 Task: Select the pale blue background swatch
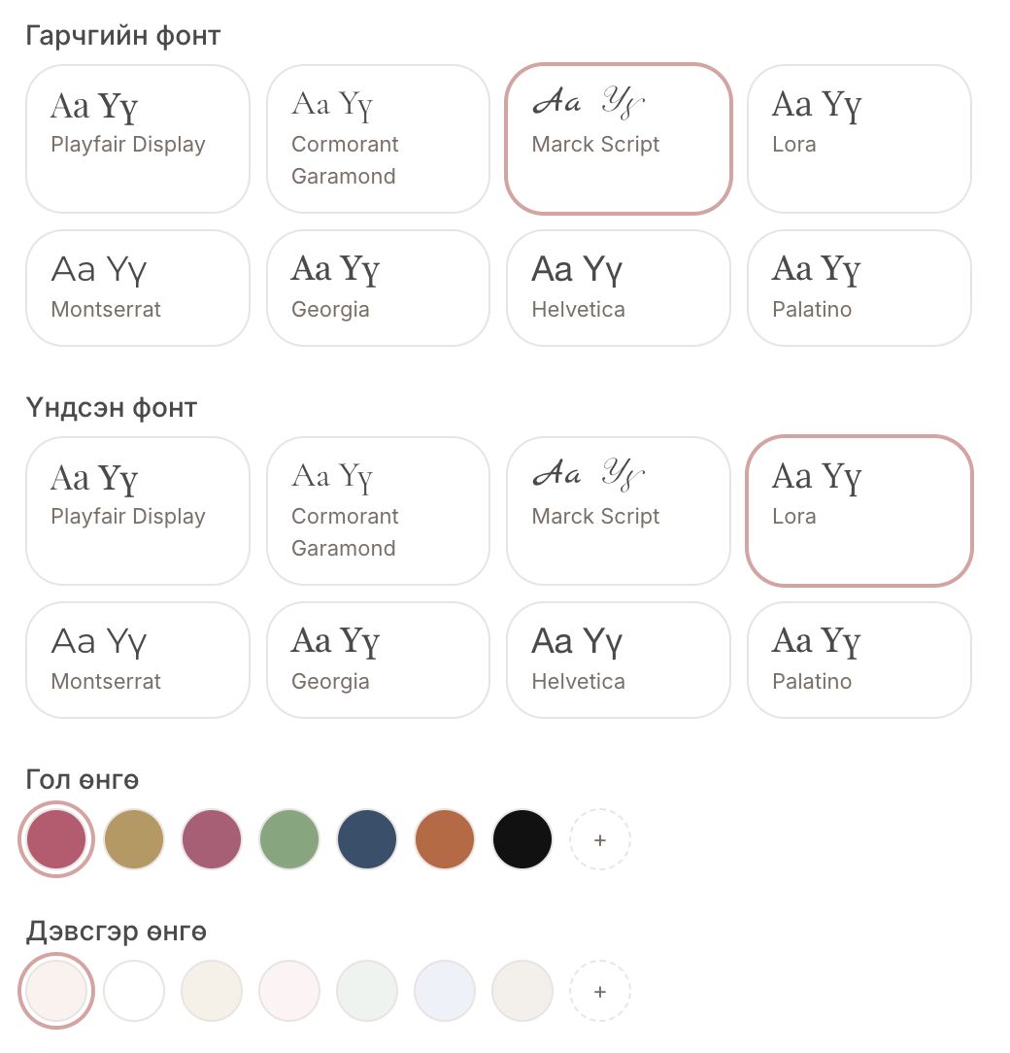(445, 991)
